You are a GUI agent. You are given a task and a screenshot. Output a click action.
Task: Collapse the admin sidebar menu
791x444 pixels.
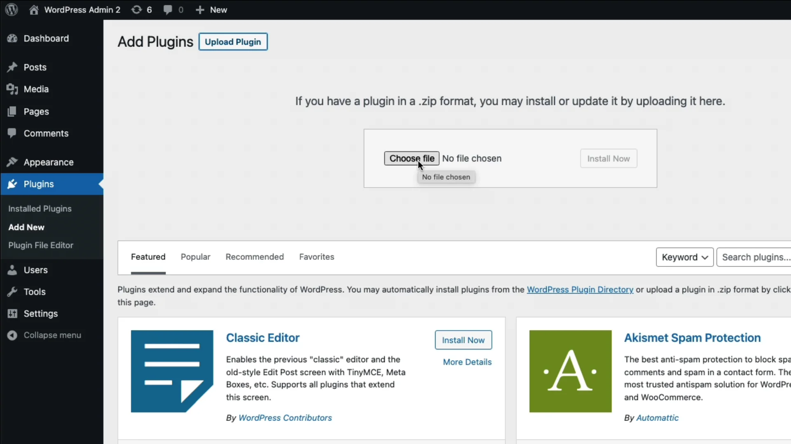(12, 335)
